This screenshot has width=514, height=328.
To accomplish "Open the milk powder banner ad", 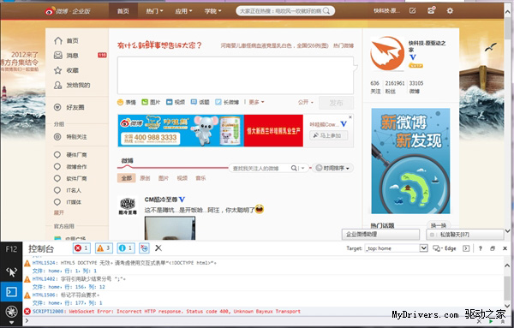I will pyautogui.click(x=211, y=130).
